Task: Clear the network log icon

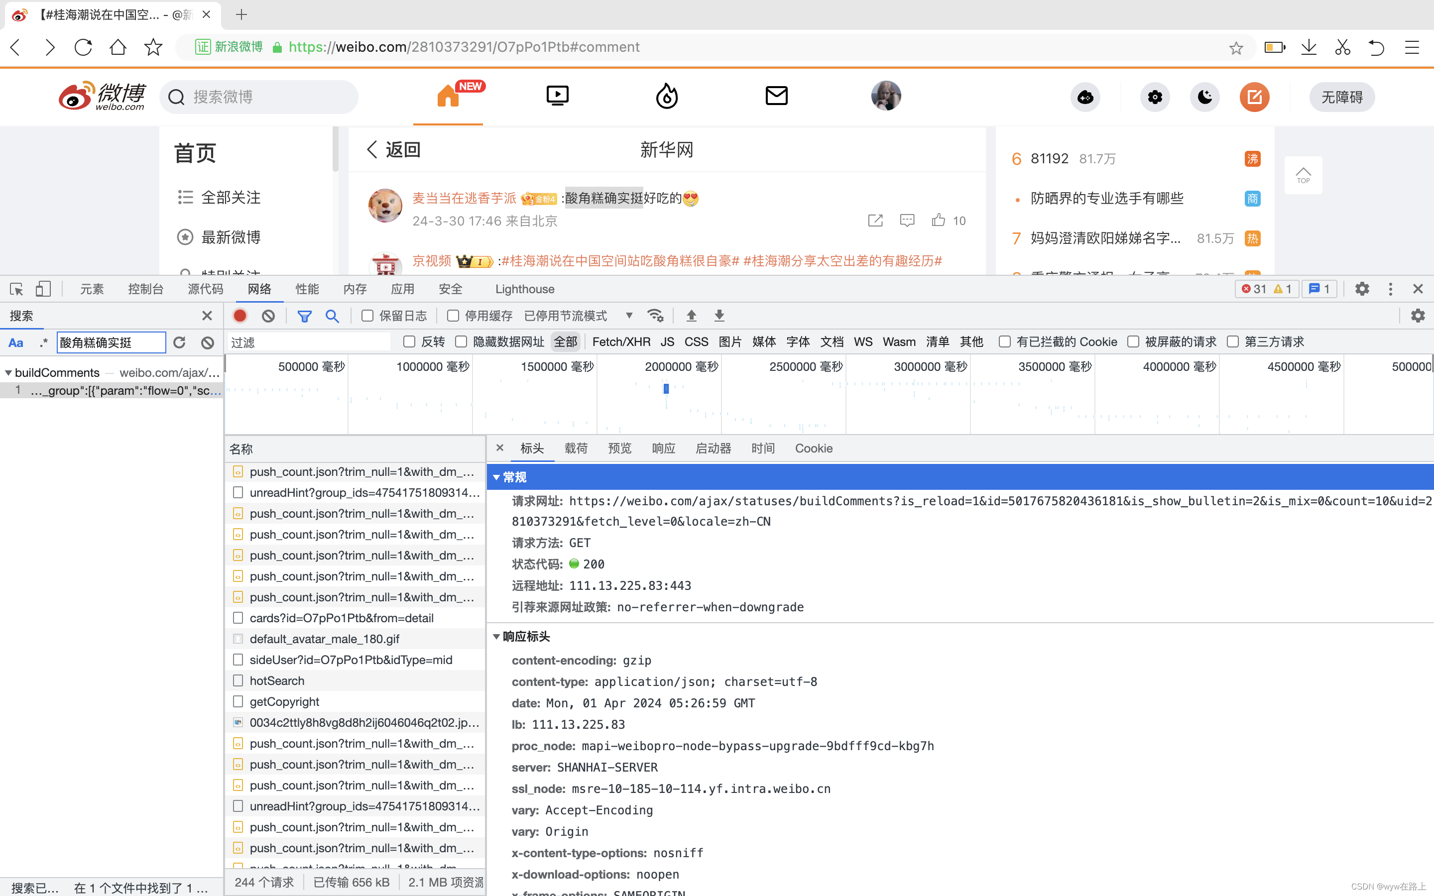Action: click(x=268, y=316)
